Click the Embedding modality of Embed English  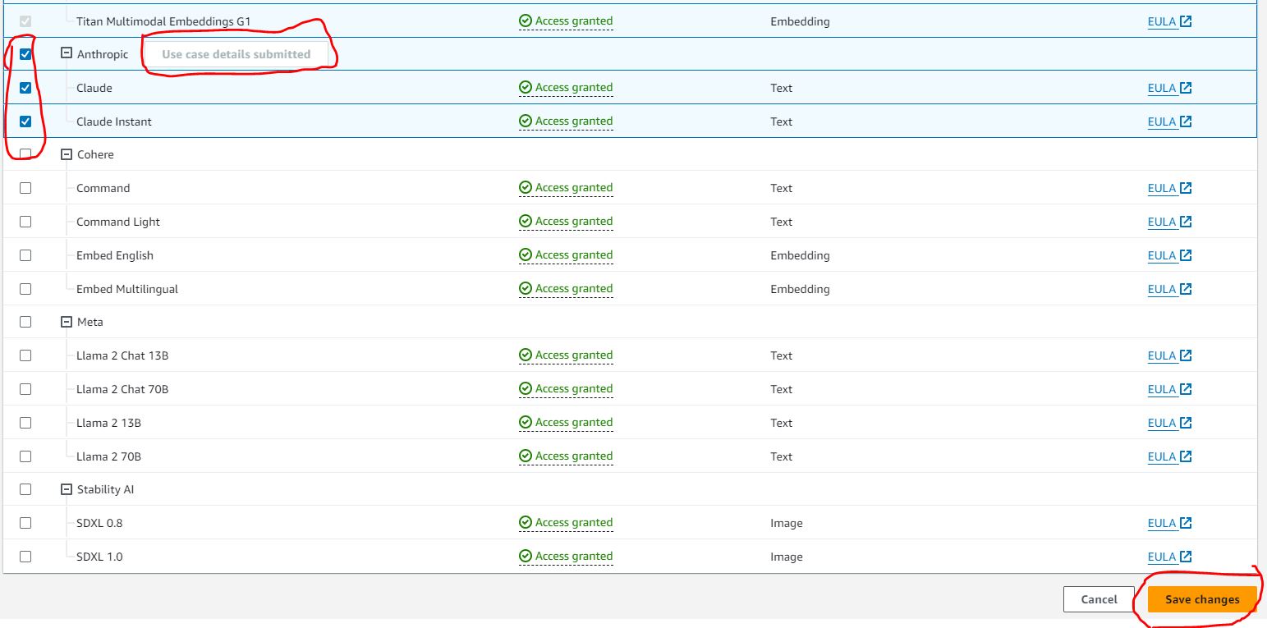point(800,255)
